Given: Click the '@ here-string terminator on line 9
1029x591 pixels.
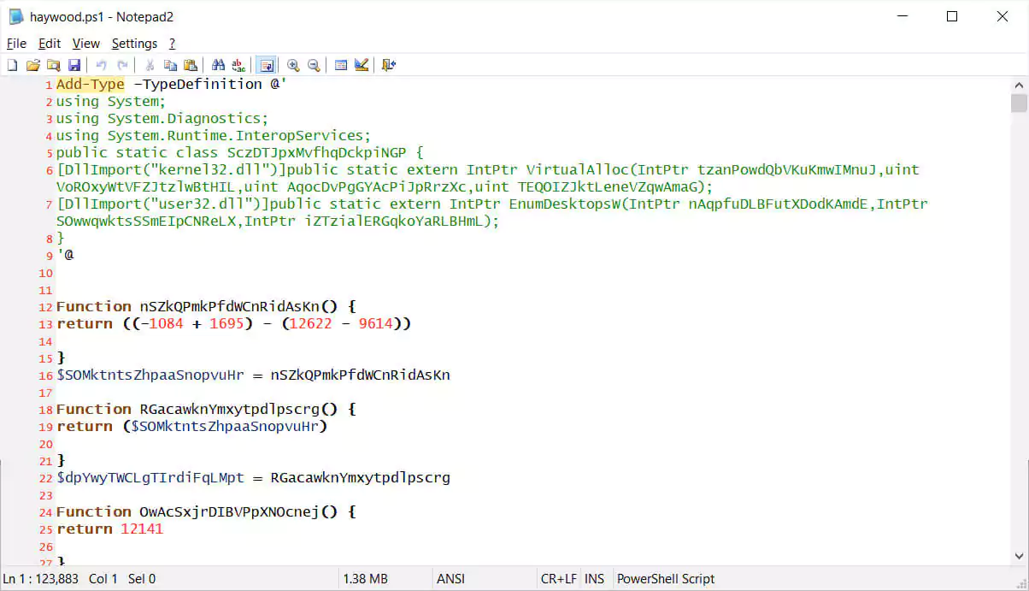Looking at the screenshot, I should coord(65,255).
